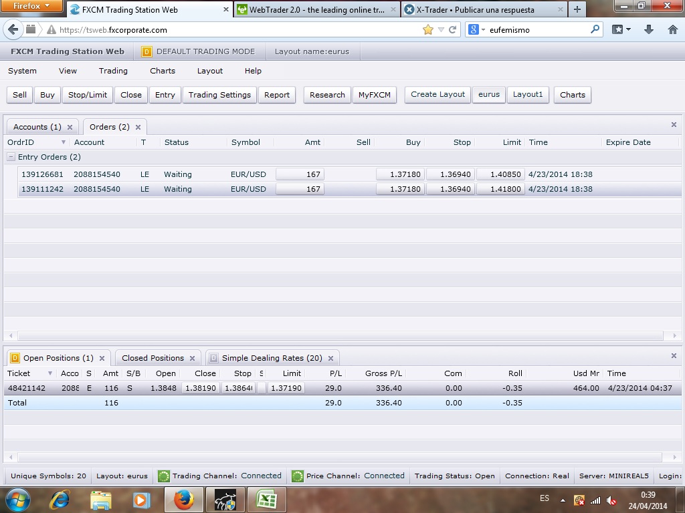
Task: Bookmark the page with the star icon
Action: [x=428, y=29]
